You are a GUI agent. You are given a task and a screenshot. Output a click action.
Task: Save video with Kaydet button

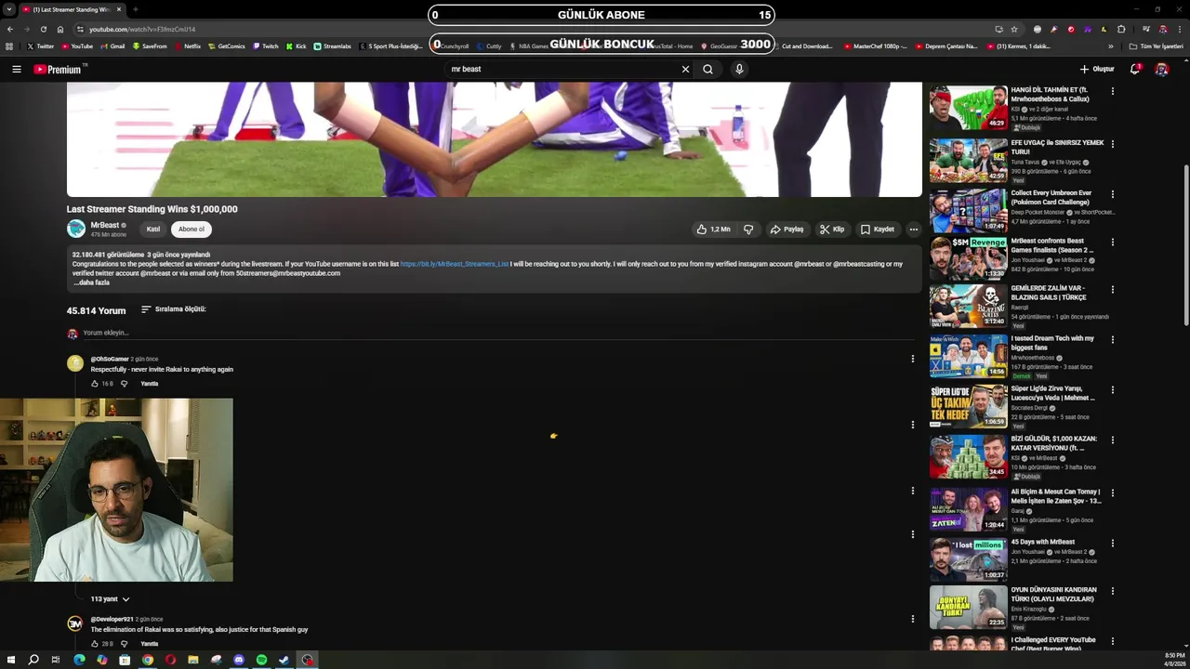tap(878, 229)
